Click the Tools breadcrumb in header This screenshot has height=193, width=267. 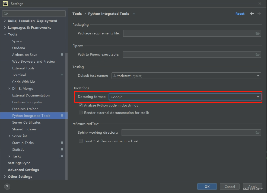[77, 14]
